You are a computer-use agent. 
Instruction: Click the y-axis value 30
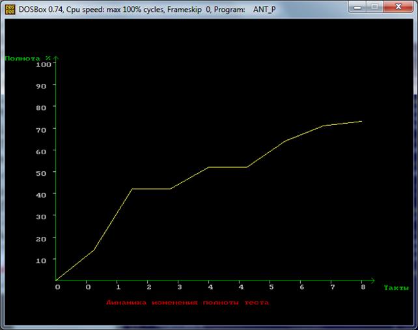tap(41, 217)
